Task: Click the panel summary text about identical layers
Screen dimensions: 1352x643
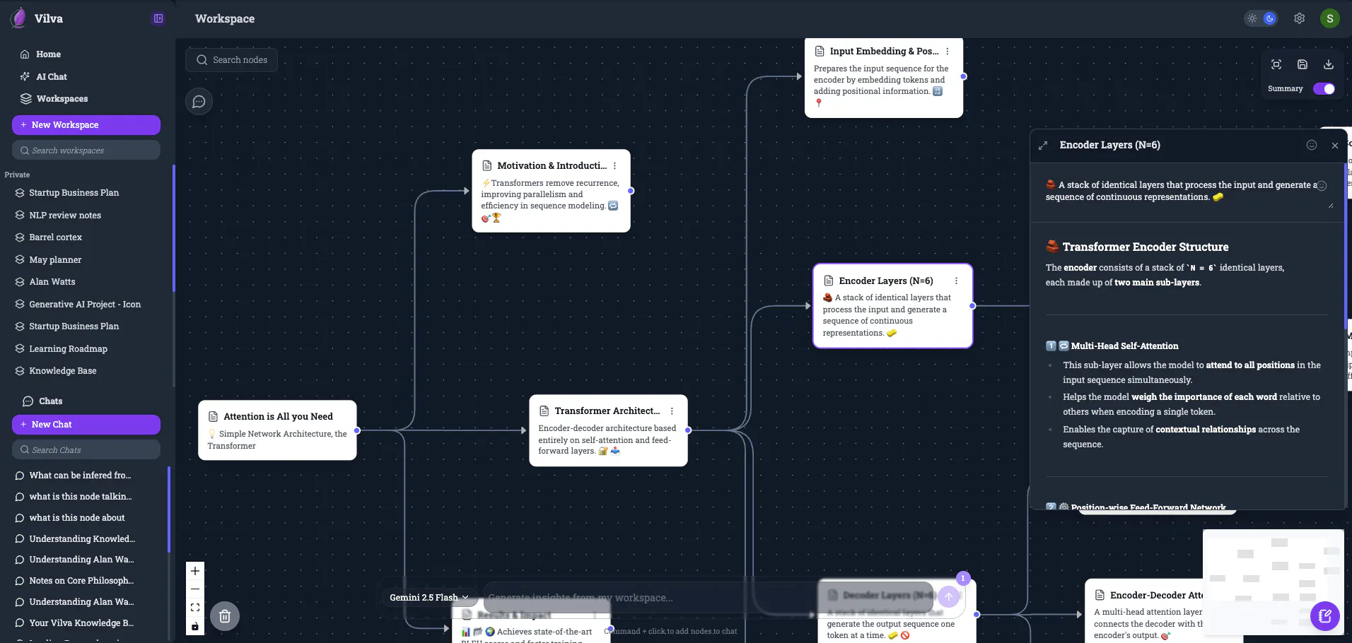Action: pyautogui.click(x=1182, y=191)
